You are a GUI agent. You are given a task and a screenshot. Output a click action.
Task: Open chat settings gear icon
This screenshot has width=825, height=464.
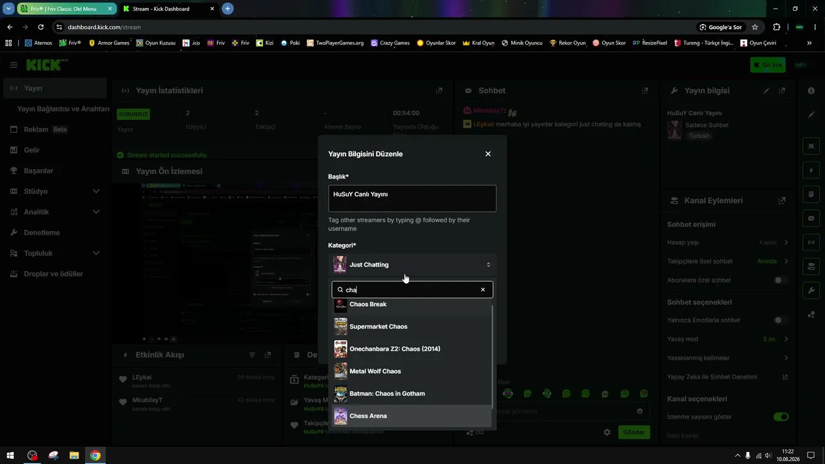tap(607, 432)
